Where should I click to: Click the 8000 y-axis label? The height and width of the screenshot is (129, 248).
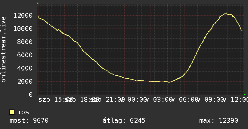(25, 42)
